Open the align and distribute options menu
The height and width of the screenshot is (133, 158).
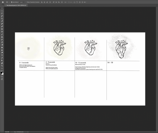(65, 2)
